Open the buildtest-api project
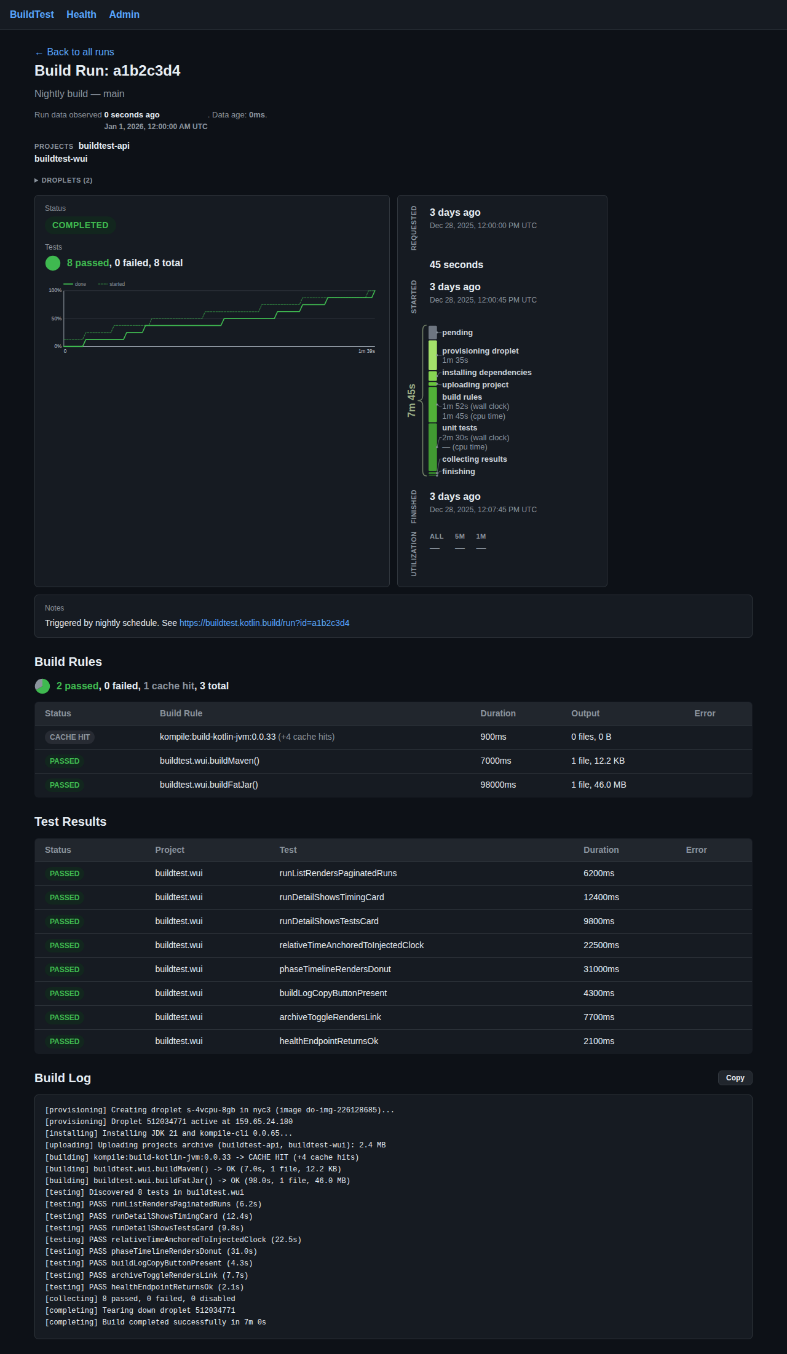The width and height of the screenshot is (787, 1354). coord(104,146)
